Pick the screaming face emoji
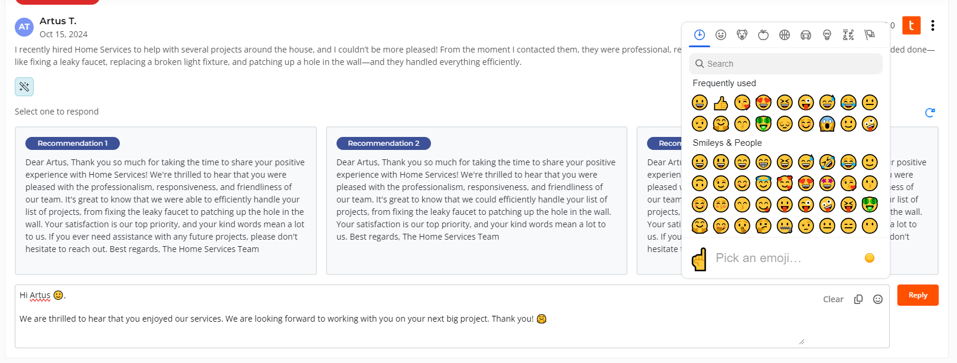This screenshot has height=363, width=957. [x=827, y=124]
